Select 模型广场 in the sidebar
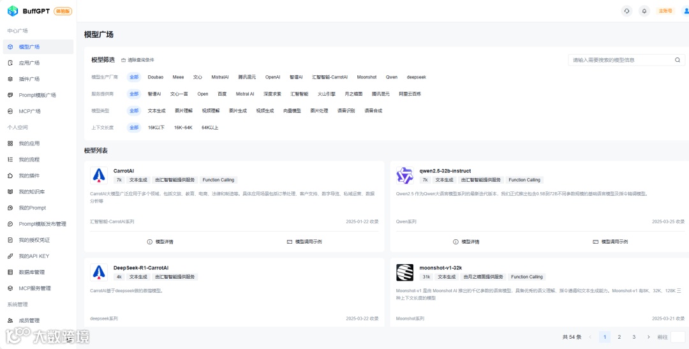Viewport: 689px width, 349px height. pos(38,47)
